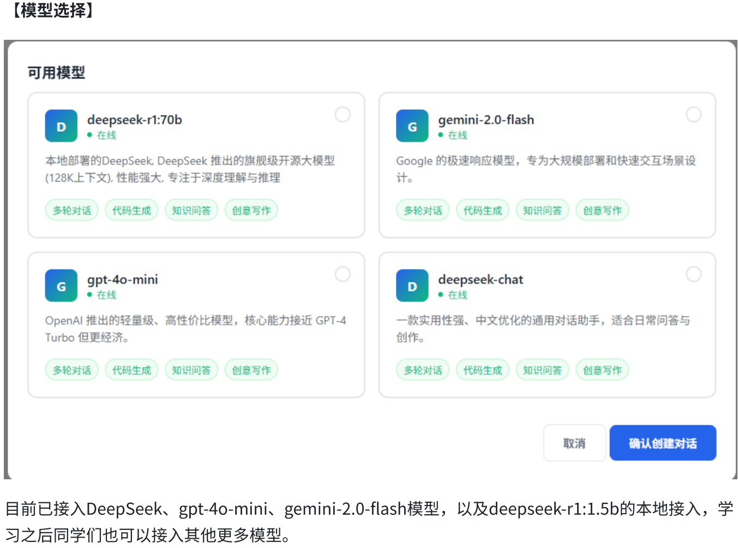The image size is (738, 548).
Task: Click the deepseek-chat model avatar icon
Action: pos(412,286)
